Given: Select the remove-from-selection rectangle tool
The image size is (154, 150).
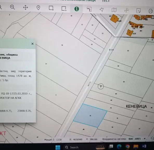Looking at the screenshot, I should [64, 9].
